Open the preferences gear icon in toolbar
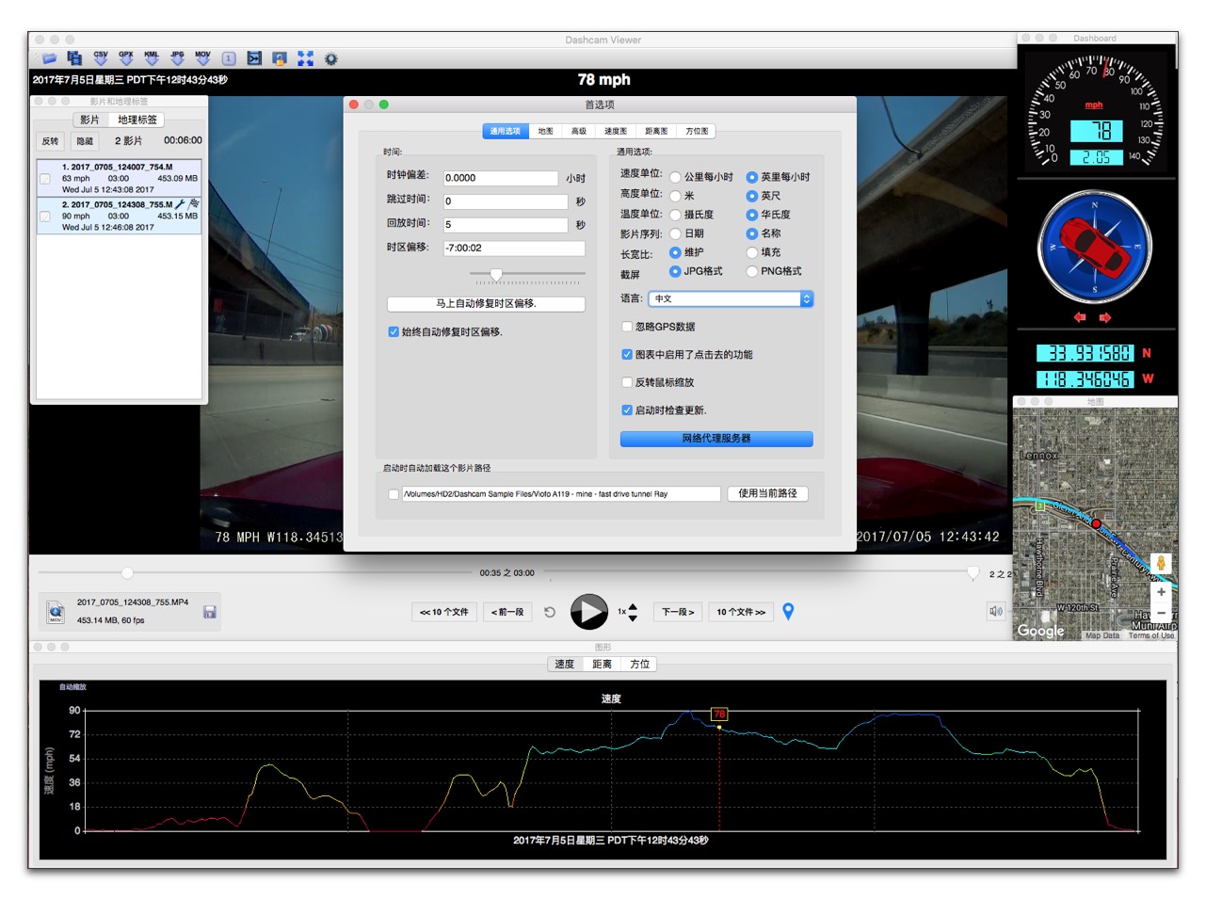The height and width of the screenshot is (899, 1206). 331,58
